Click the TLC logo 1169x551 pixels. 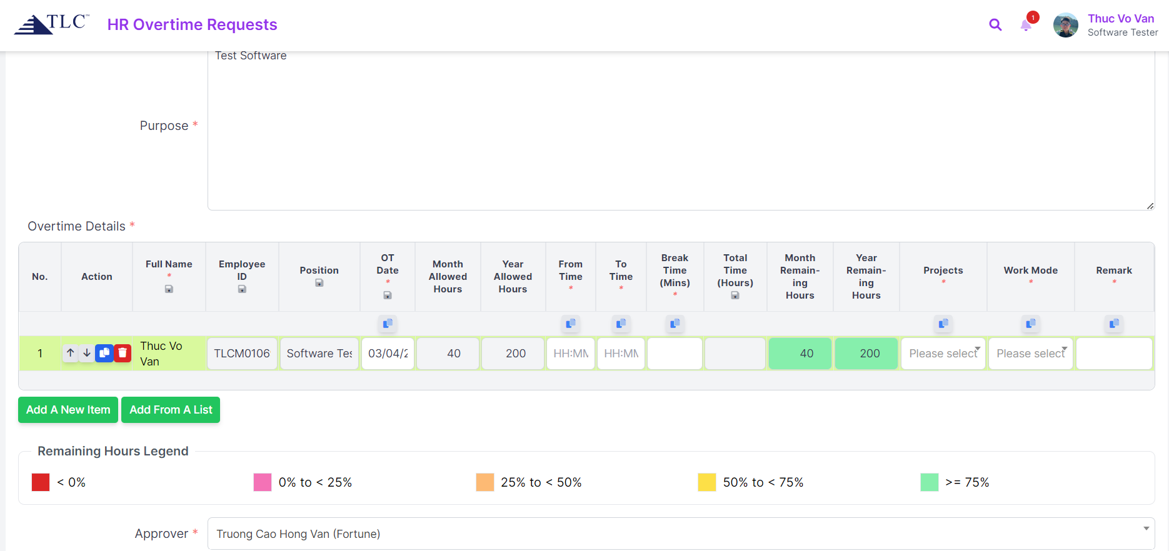coord(52,24)
